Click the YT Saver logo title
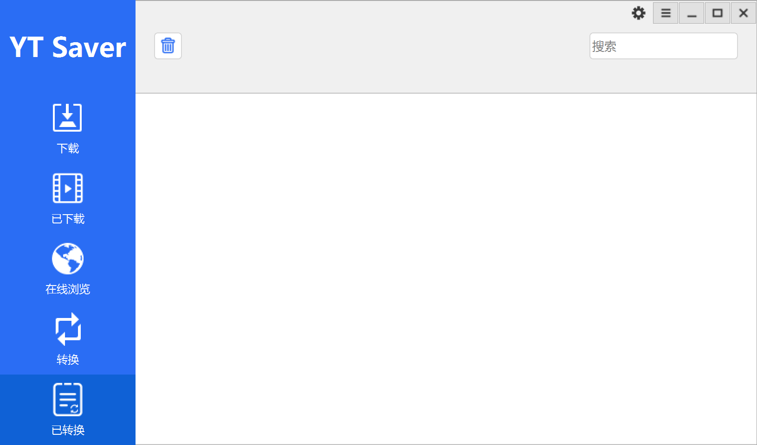The width and height of the screenshot is (757, 445). [68, 47]
